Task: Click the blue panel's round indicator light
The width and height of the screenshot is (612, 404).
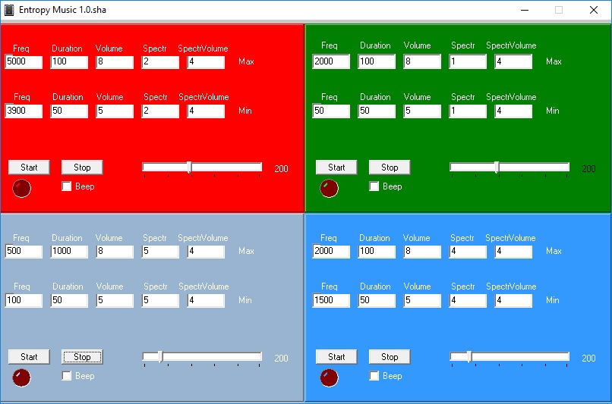Action: coord(329,377)
